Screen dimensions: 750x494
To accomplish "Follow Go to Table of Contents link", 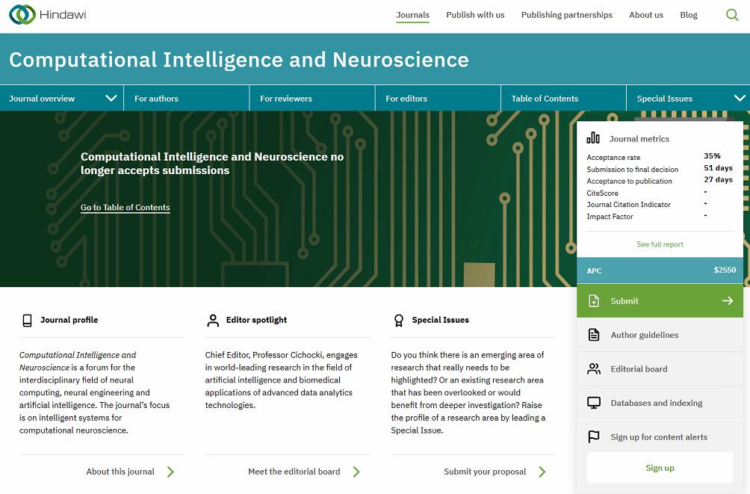I will pyautogui.click(x=125, y=208).
